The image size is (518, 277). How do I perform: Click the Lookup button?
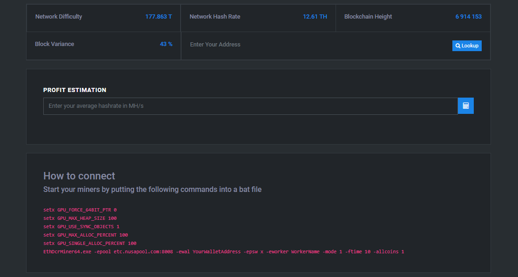pos(467,46)
